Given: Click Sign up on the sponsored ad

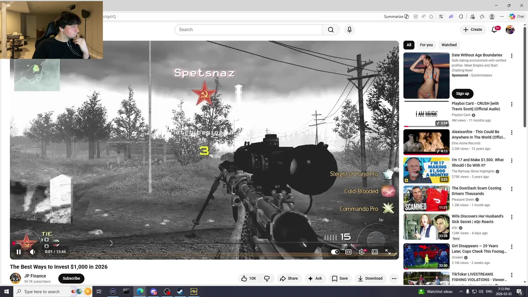Looking at the screenshot, I should 462,94.
